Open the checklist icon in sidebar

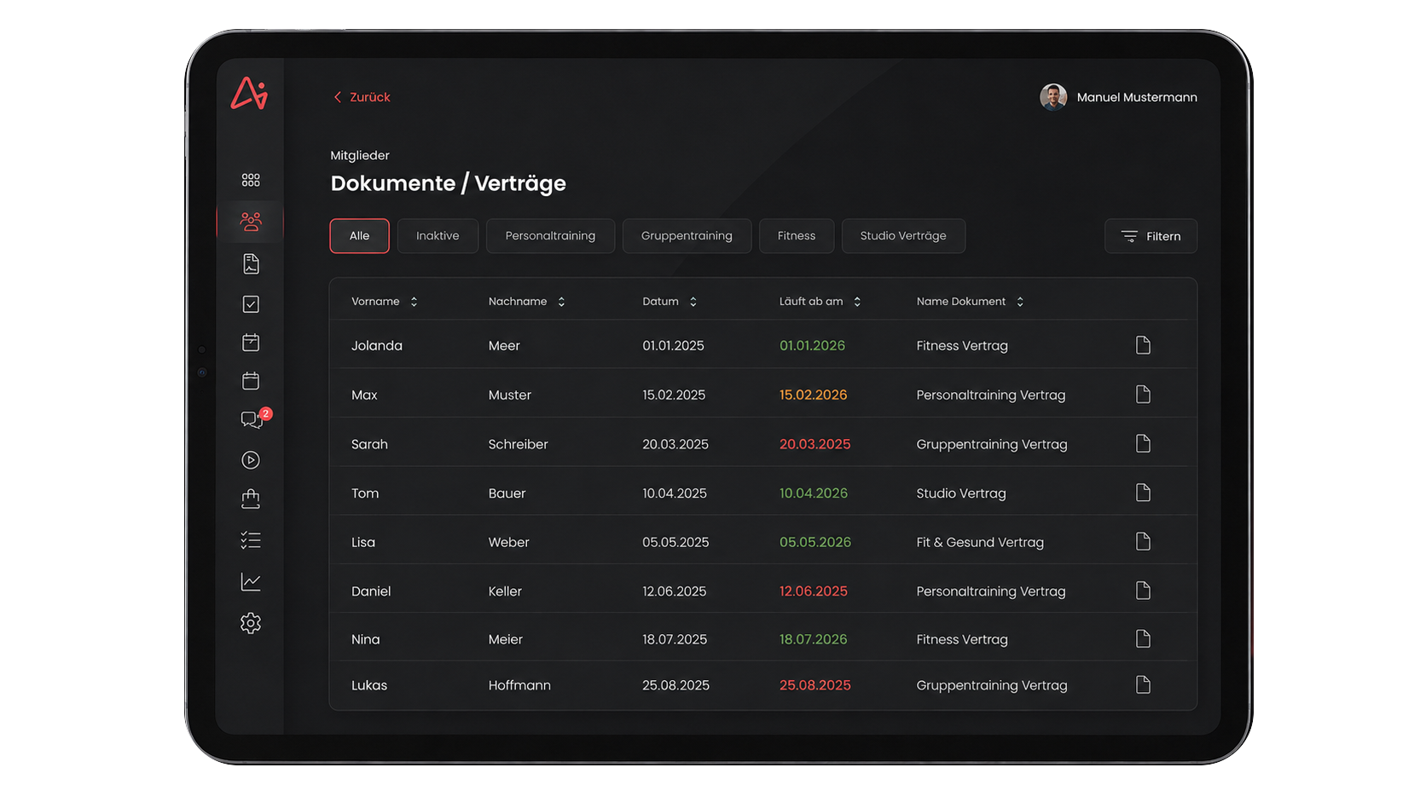pos(251,540)
